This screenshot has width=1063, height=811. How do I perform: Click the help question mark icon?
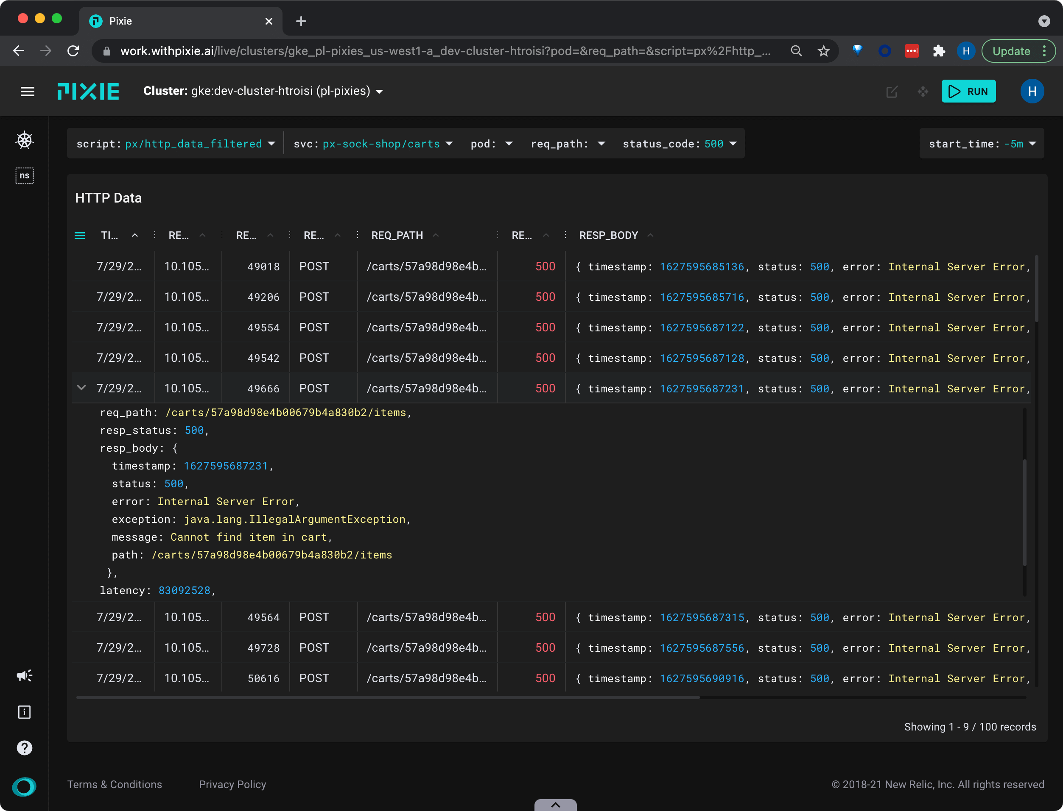24,748
